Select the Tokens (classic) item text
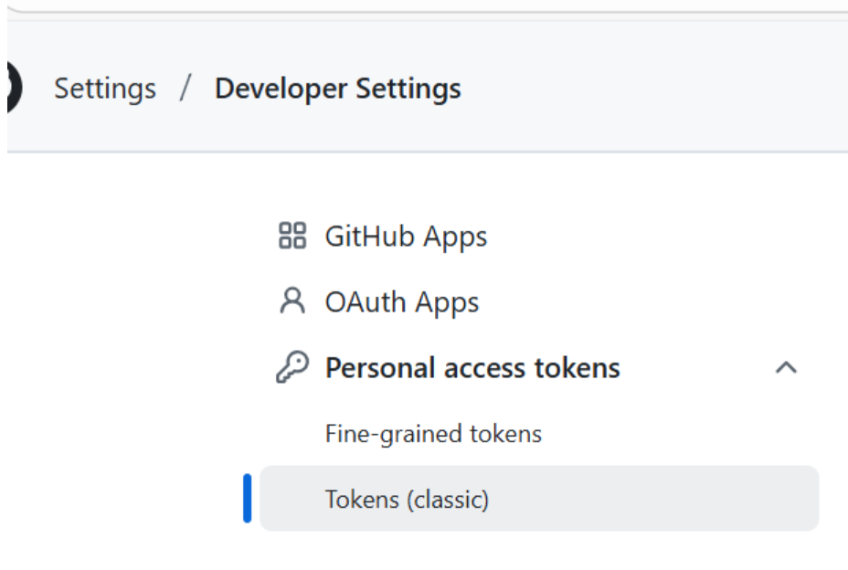This screenshot has height=570, width=848. coord(408,500)
